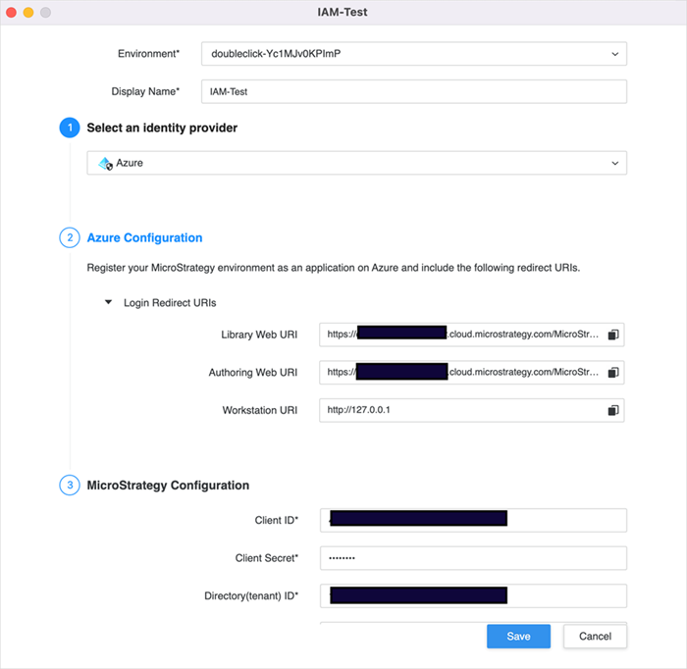Collapse the Login Redirect URIs section
Image resolution: width=687 pixels, height=669 pixels.
109,303
